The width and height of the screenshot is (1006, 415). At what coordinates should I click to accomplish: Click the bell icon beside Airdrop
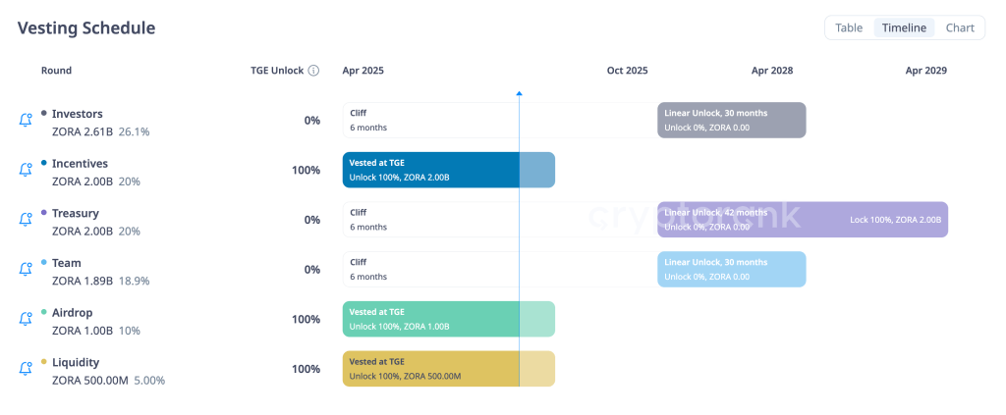point(26,319)
